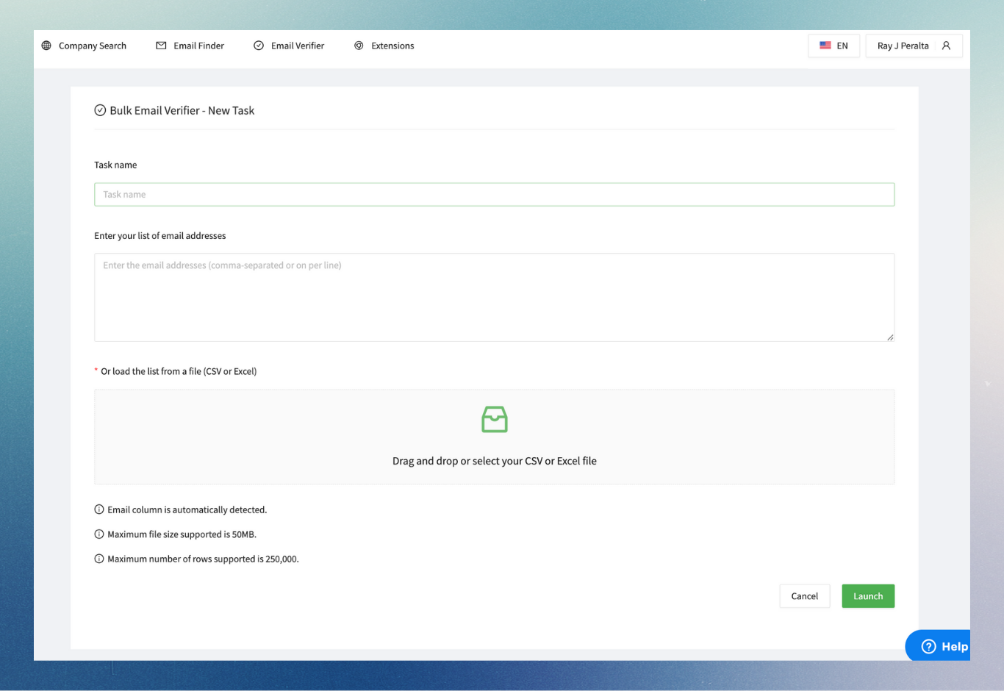This screenshot has height=691, width=1004.
Task: Click the 'Email column is automatically detected.' text
Action: (187, 509)
